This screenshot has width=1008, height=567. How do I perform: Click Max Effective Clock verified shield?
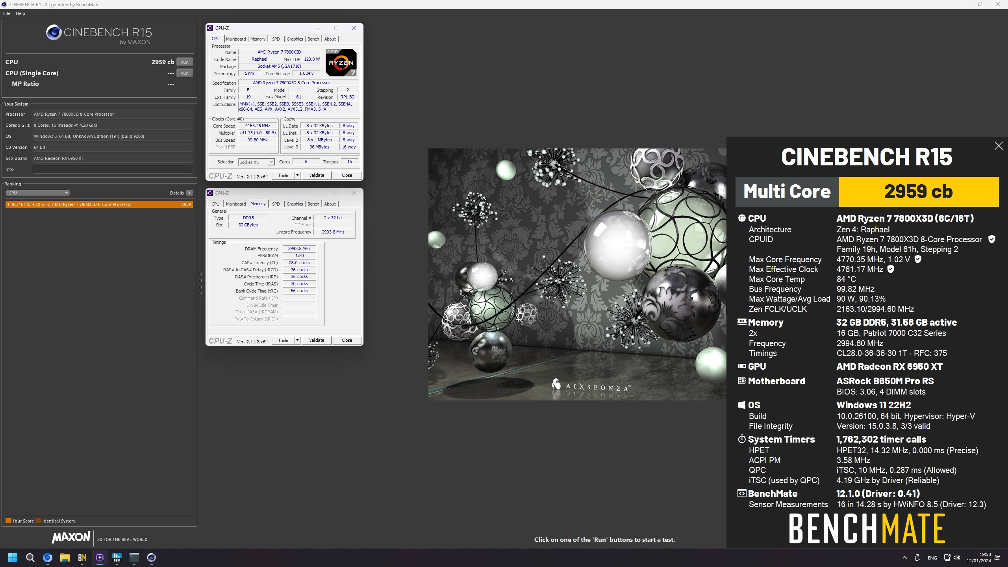point(891,269)
